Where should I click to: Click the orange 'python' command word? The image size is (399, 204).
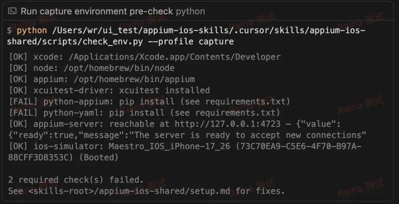[32, 31]
